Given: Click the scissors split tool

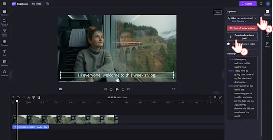Looking at the screenshot, I should pos(28,97).
